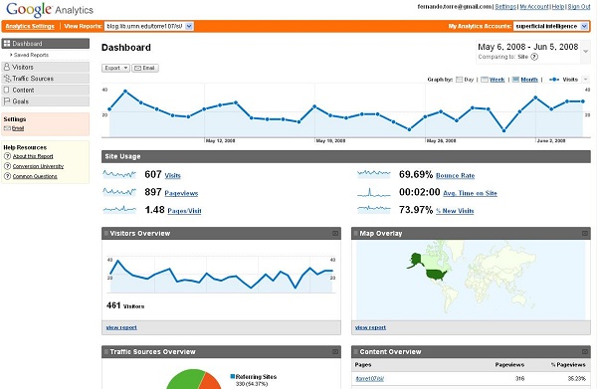Click the Google Analytics logo
The image size is (597, 389).
click(x=50, y=10)
